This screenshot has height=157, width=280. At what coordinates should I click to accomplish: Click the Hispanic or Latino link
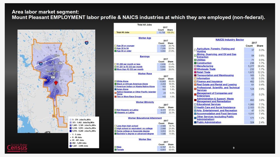click(126, 113)
